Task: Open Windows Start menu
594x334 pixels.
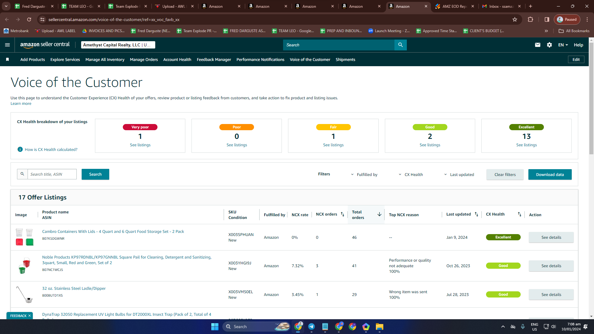Action: tap(215, 327)
